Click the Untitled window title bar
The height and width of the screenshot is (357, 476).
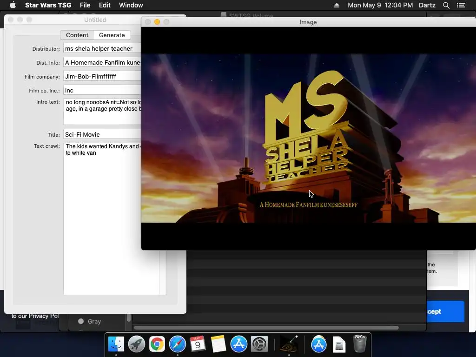[x=95, y=20]
